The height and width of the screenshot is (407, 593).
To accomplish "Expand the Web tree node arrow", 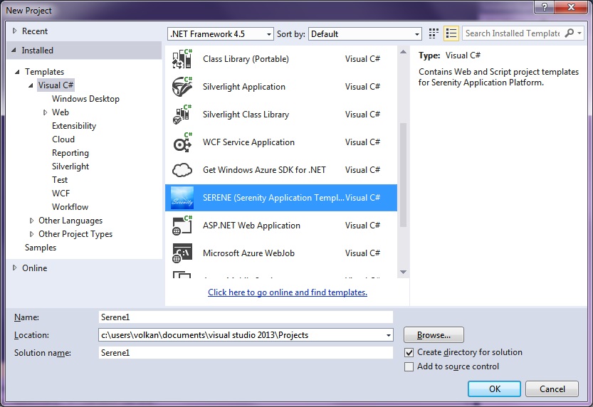I will point(45,112).
